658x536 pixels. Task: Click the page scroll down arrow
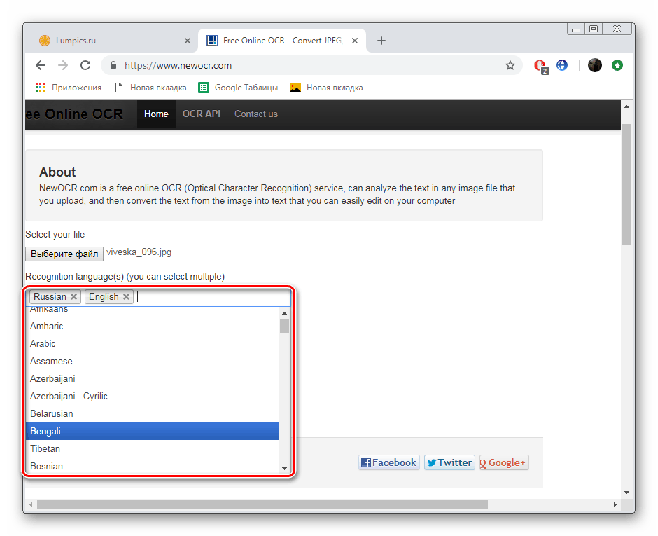pyautogui.click(x=627, y=493)
